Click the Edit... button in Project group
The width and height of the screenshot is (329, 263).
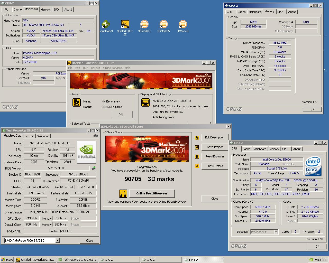[122, 114]
